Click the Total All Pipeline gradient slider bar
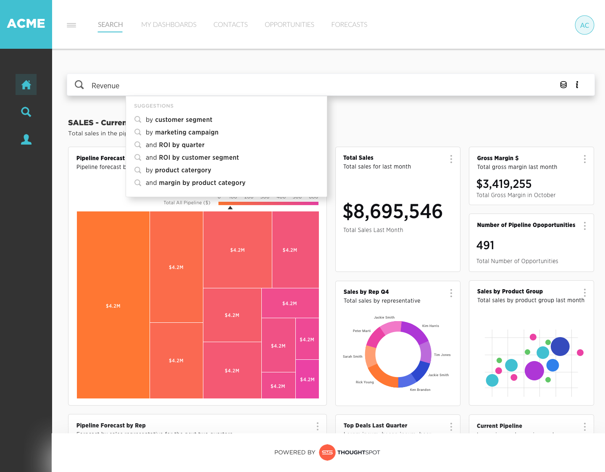The height and width of the screenshot is (472, 605). coord(268,203)
